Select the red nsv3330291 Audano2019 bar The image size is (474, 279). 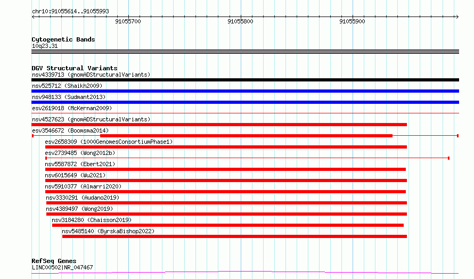point(227,203)
